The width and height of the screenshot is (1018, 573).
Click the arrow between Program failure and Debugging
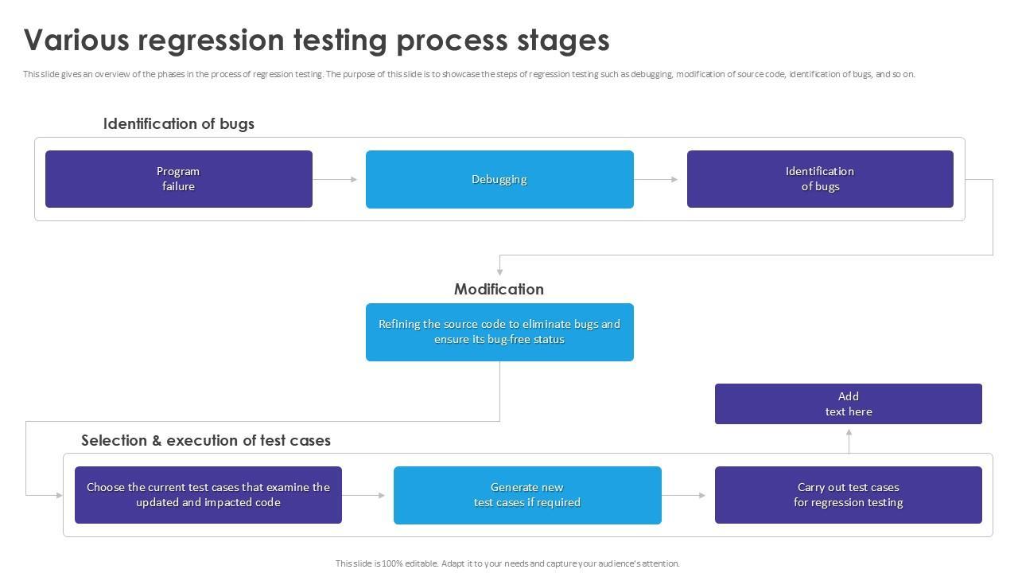336,179
